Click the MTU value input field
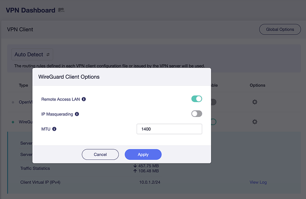This screenshot has height=199, width=306. [169, 129]
